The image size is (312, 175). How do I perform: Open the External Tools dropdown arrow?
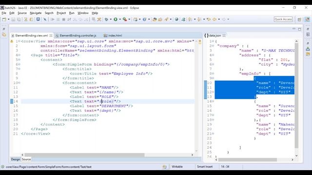[x=129, y=19]
